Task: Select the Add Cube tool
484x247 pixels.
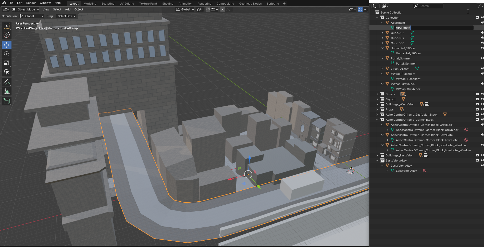Action: pos(7,101)
